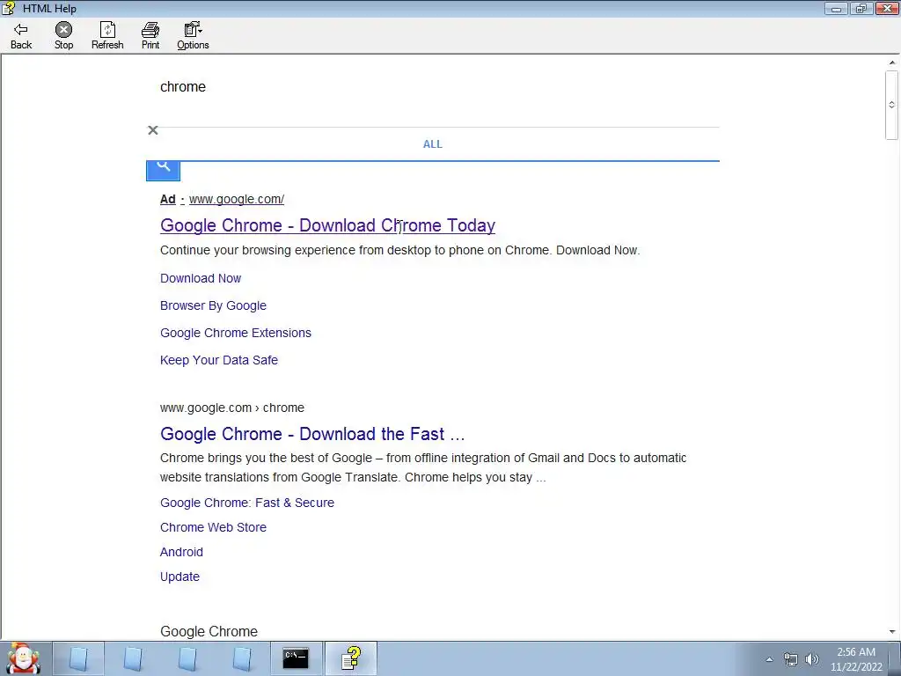Click scrollbar up arrow
This screenshot has width=901, height=676.
(892, 62)
